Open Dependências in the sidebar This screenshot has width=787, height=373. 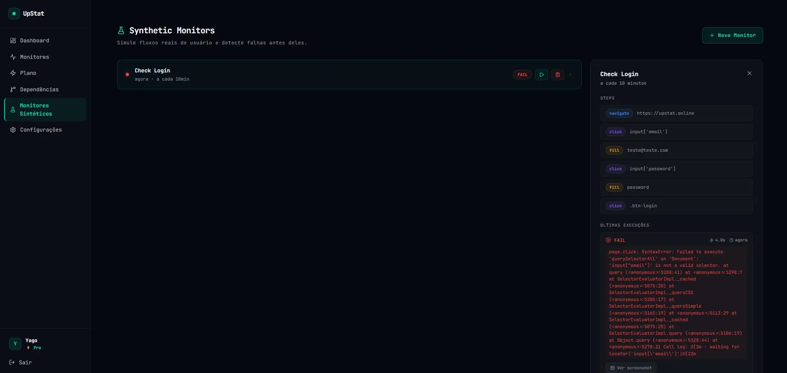[45, 89]
